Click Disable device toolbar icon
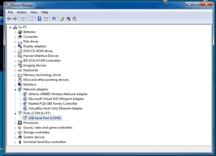 pos(74,19)
